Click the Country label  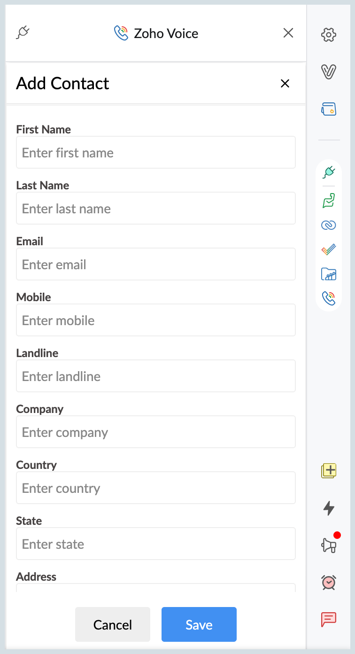click(36, 465)
